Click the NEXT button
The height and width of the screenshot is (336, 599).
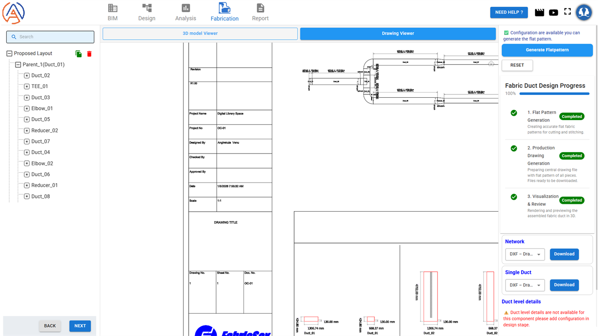click(80, 326)
